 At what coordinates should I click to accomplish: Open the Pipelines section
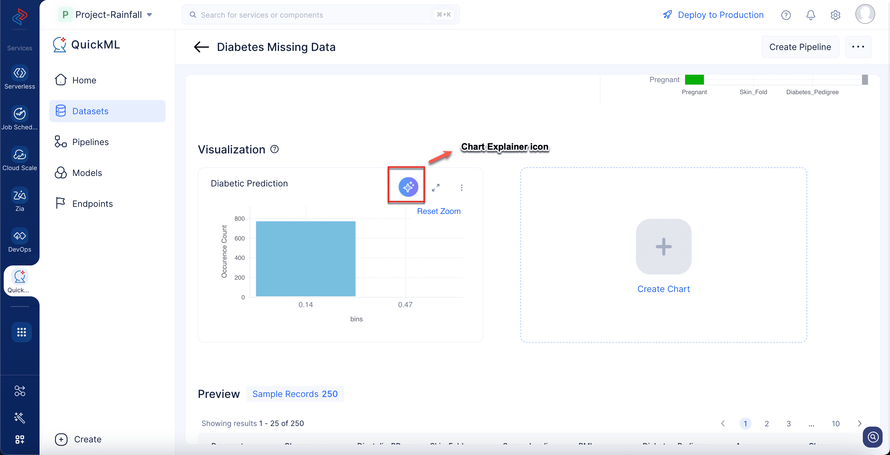click(x=108, y=142)
